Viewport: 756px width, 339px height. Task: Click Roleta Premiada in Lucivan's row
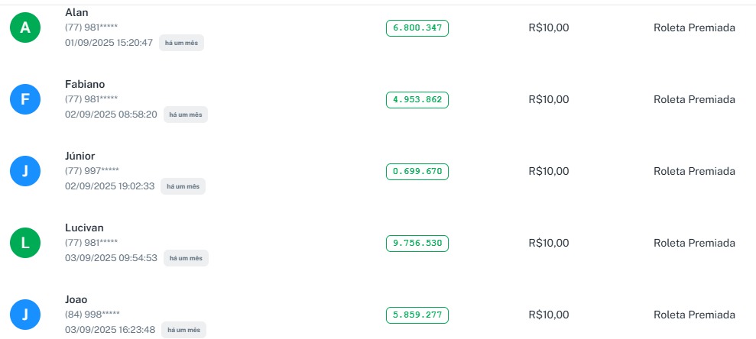pos(694,243)
